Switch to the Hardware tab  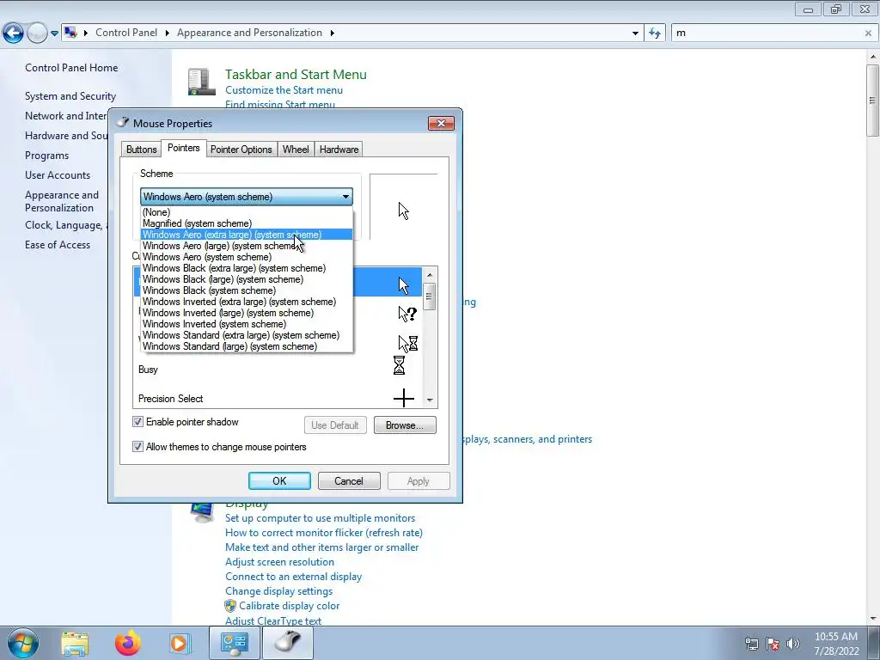coord(339,150)
